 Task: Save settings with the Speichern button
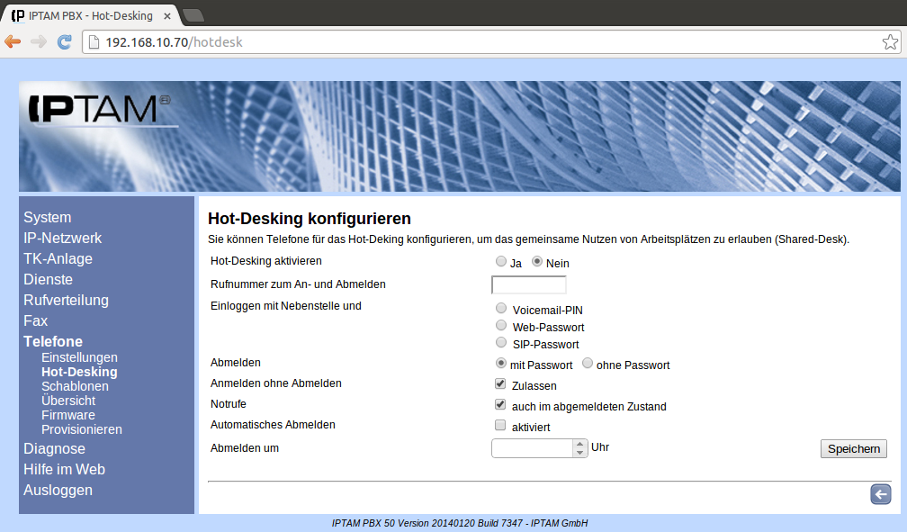(x=853, y=448)
